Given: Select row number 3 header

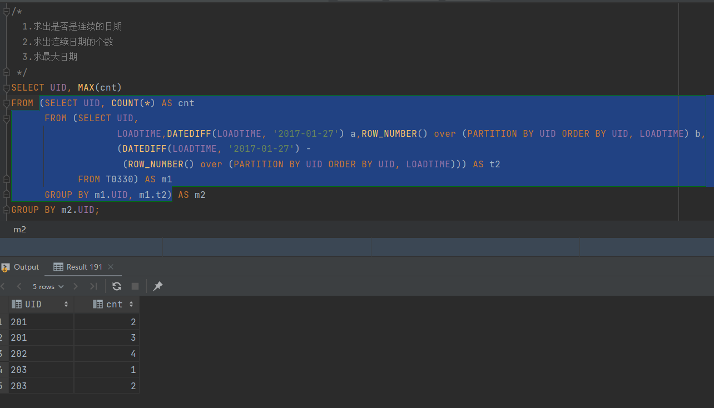Looking at the screenshot, I should 3,354.
